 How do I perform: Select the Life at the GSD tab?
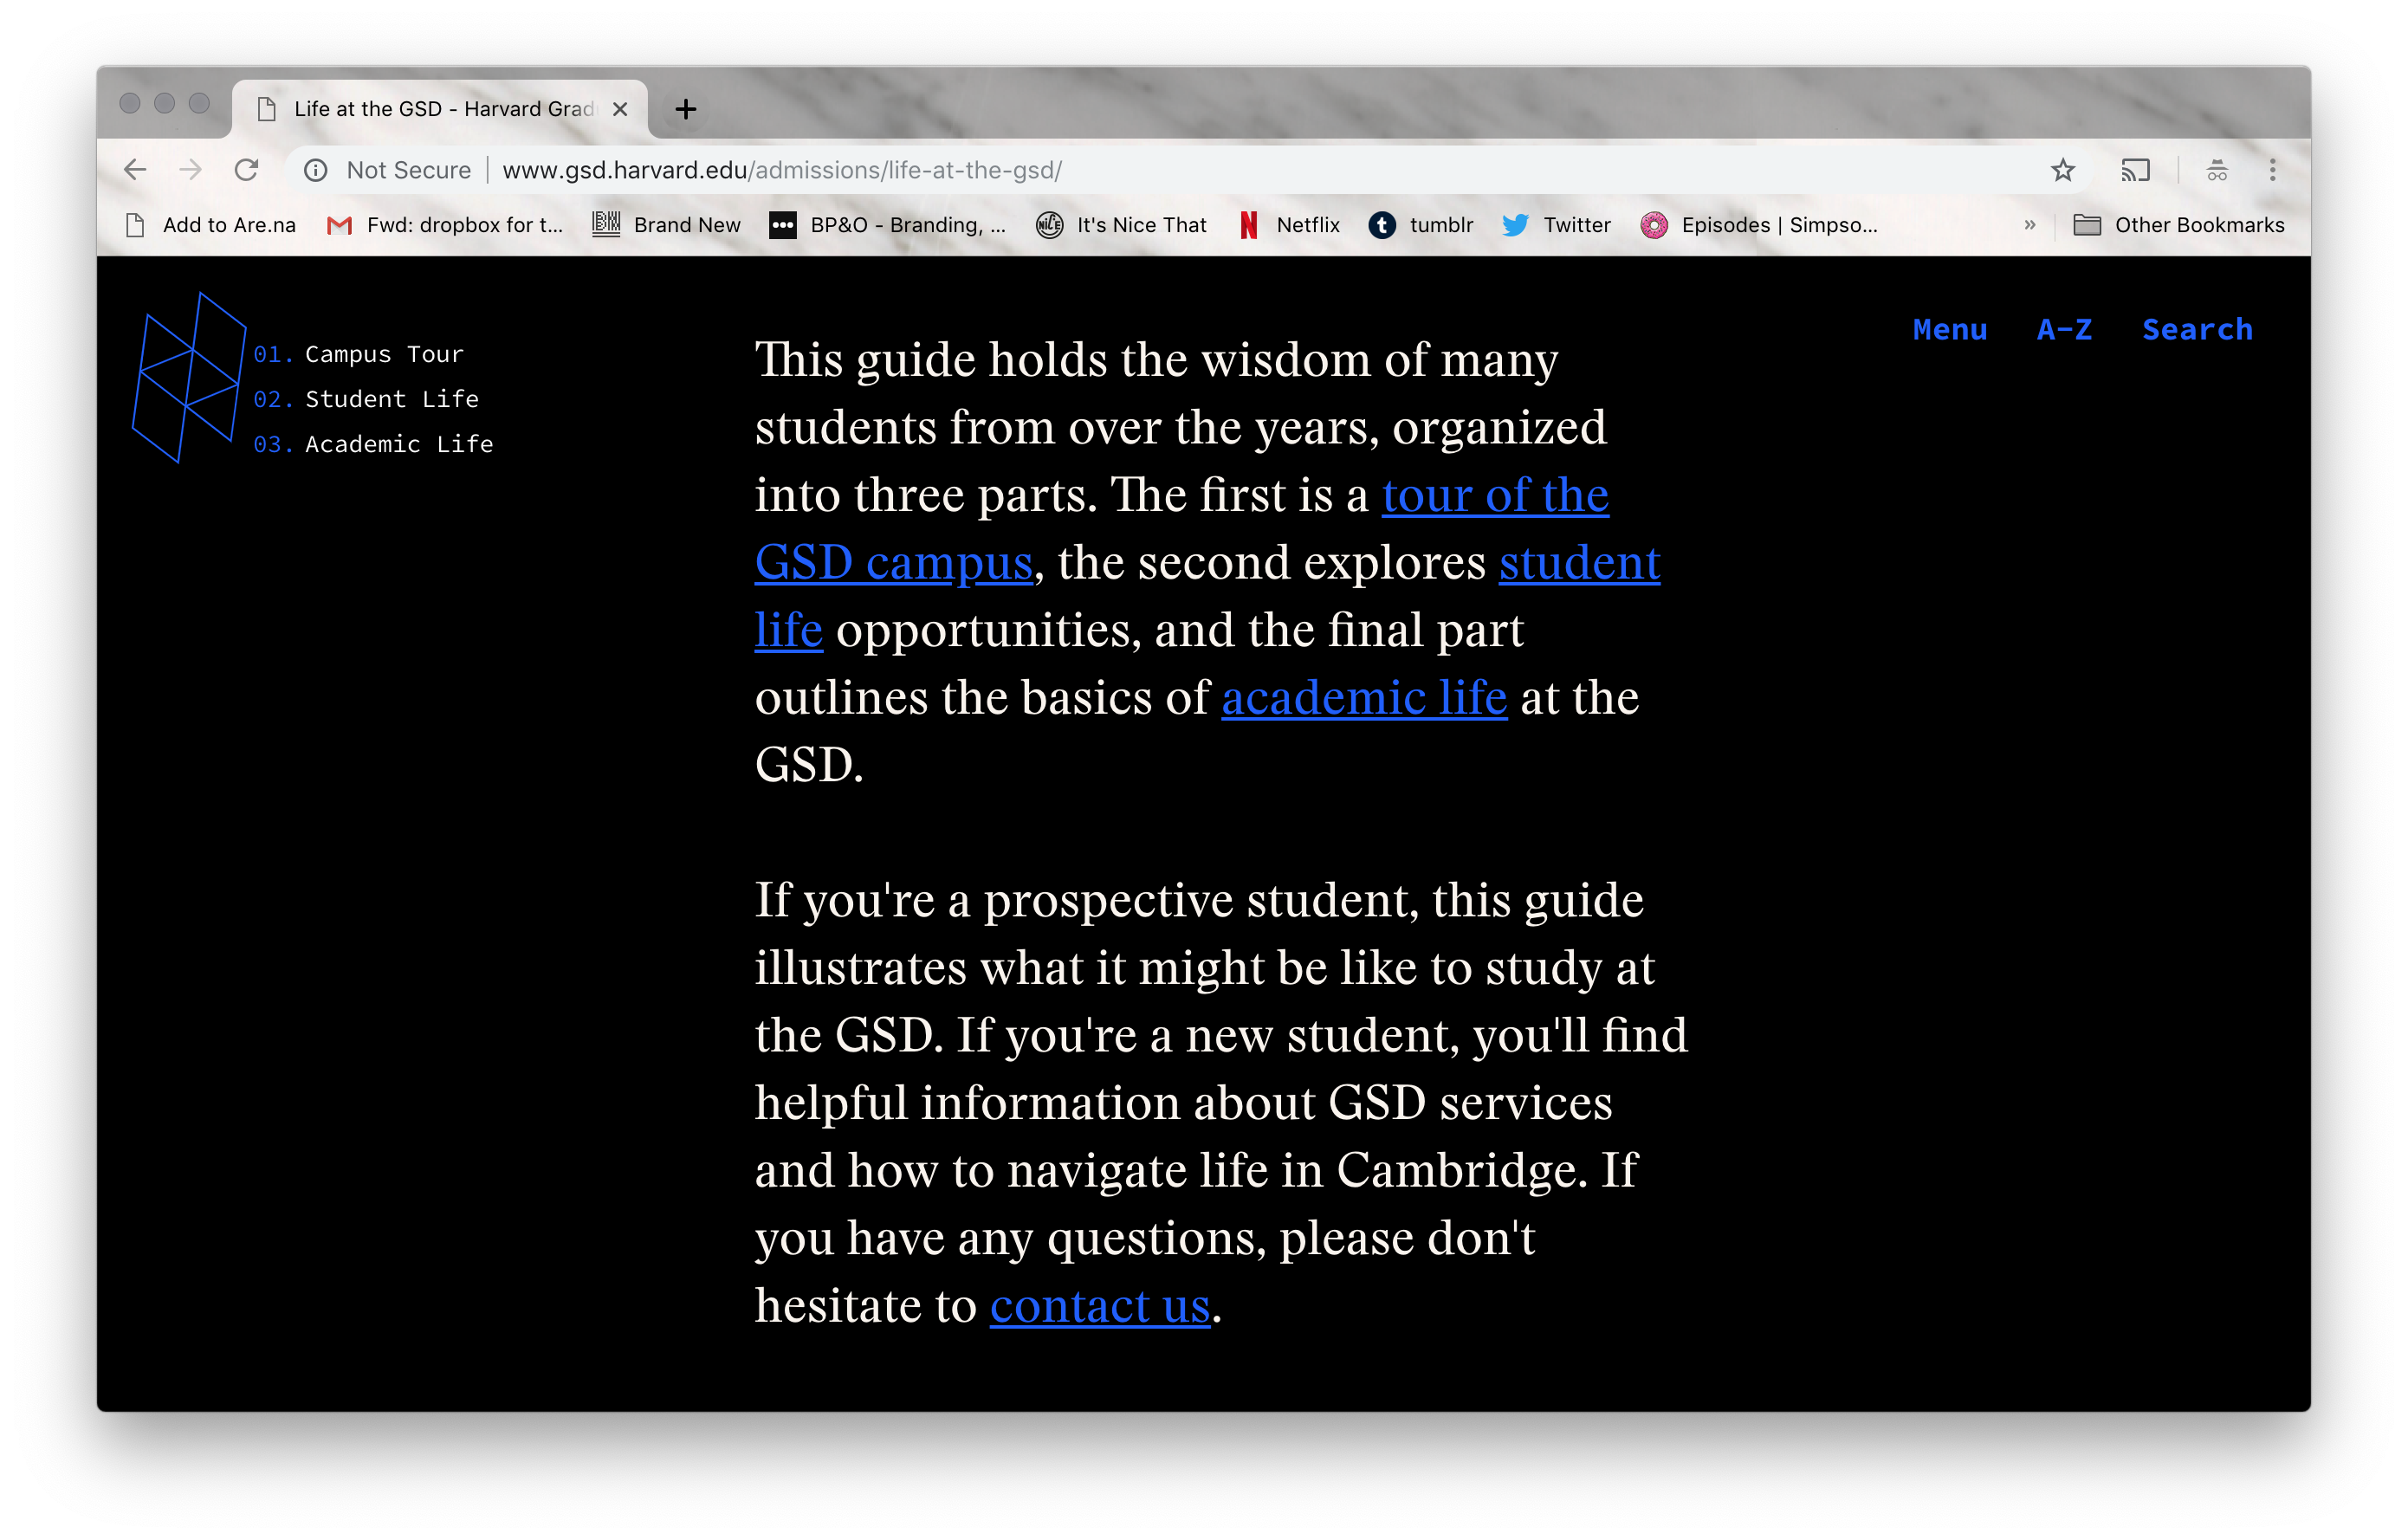[x=440, y=109]
